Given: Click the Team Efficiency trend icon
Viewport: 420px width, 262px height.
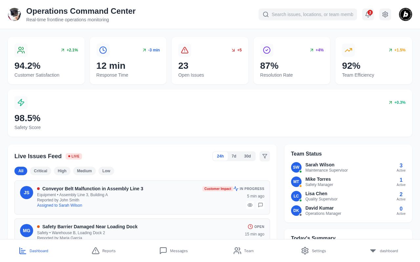Looking at the screenshot, I should [348, 50].
